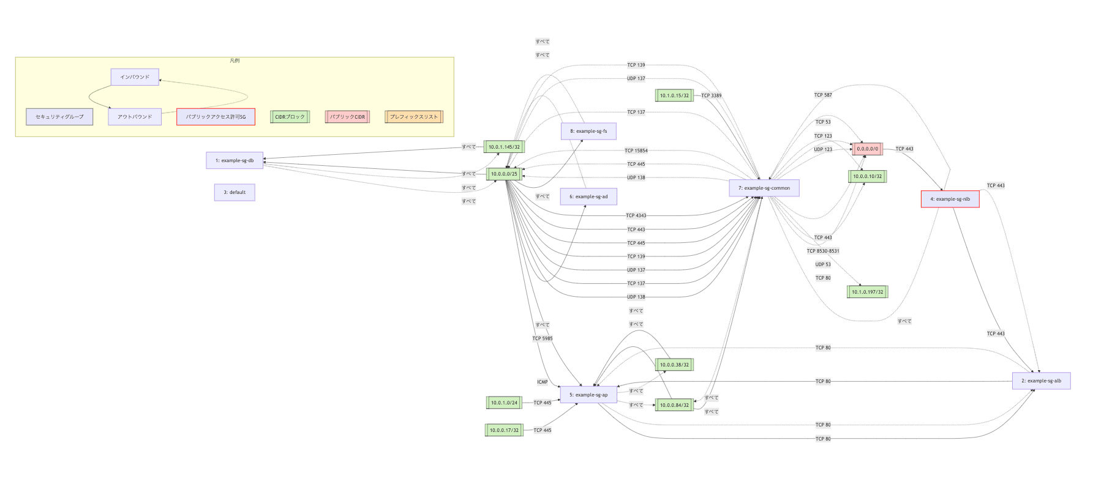The width and height of the screenshot is (1093, 484).
Task: Click the TCP 53 edge label
Action: (823, 122)
